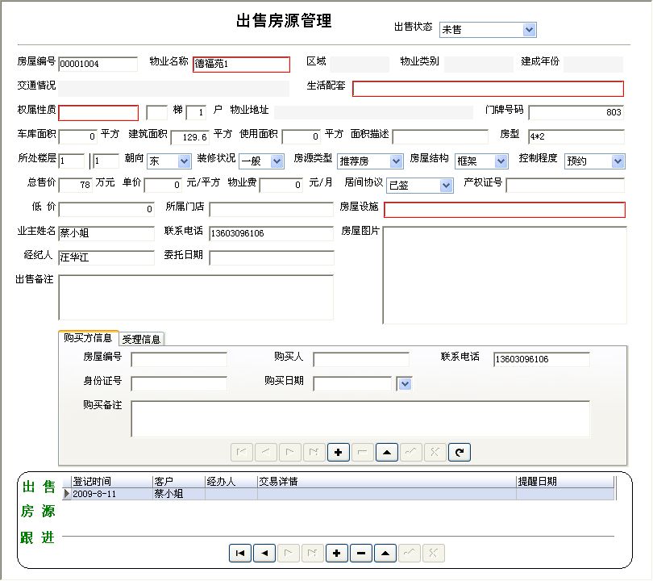Image resolution: width=653 pixels, height=581 pixels.
Task: Expand the 居间协议 dropdown showing 已签
Action: click(x=446, y=185)
